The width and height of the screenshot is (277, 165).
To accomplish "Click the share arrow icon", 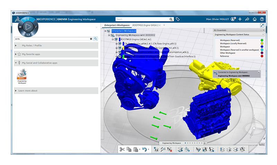I will point(247,19).
